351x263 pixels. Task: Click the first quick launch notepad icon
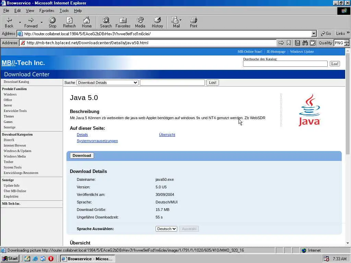[x=27, y=259]
